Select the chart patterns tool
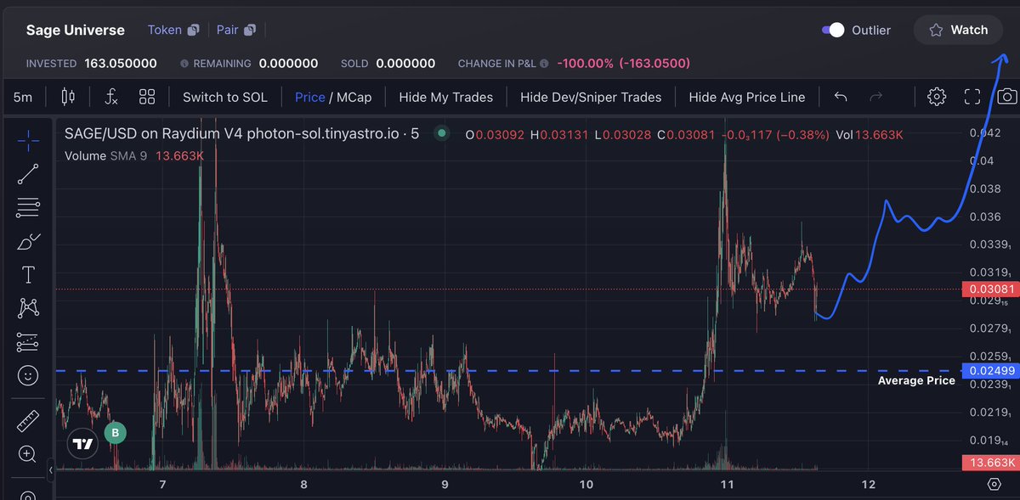Viewport: 1020px width, 500px height. (28, 308)
